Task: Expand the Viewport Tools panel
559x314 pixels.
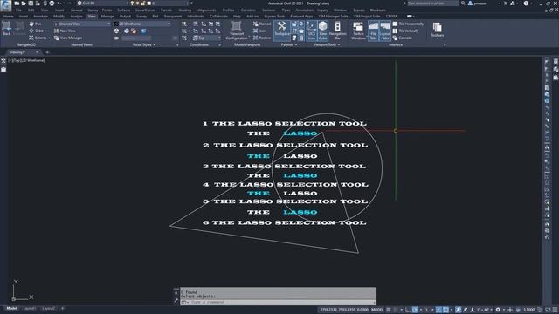Action: click(326, 44)
